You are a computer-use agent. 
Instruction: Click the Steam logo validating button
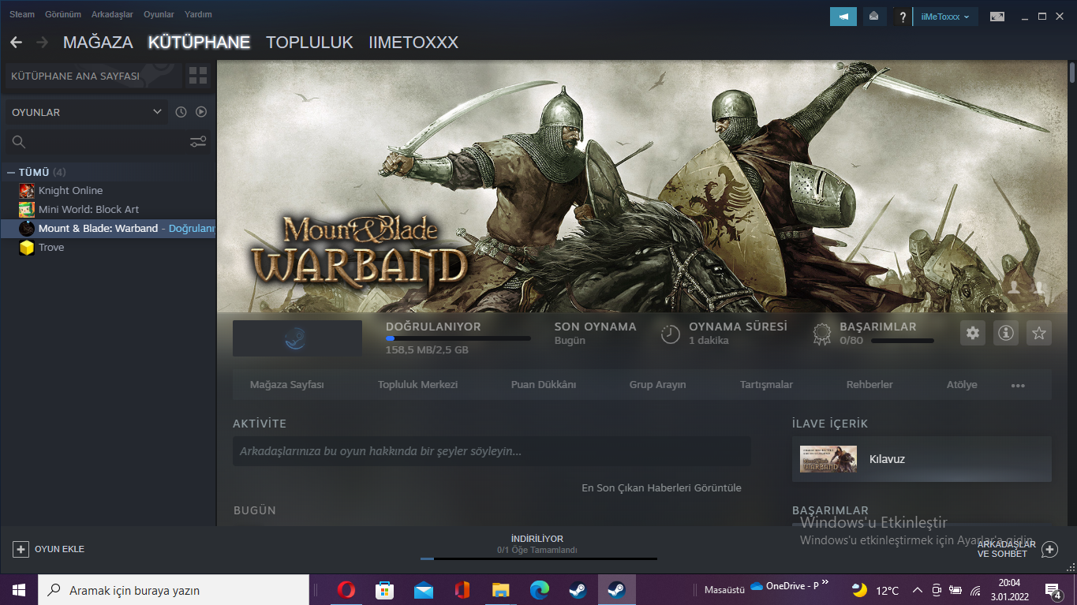(297, 338)
